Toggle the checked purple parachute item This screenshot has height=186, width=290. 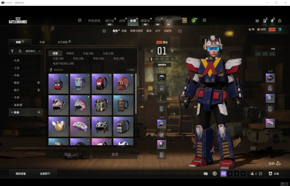[x=80, y=127]
